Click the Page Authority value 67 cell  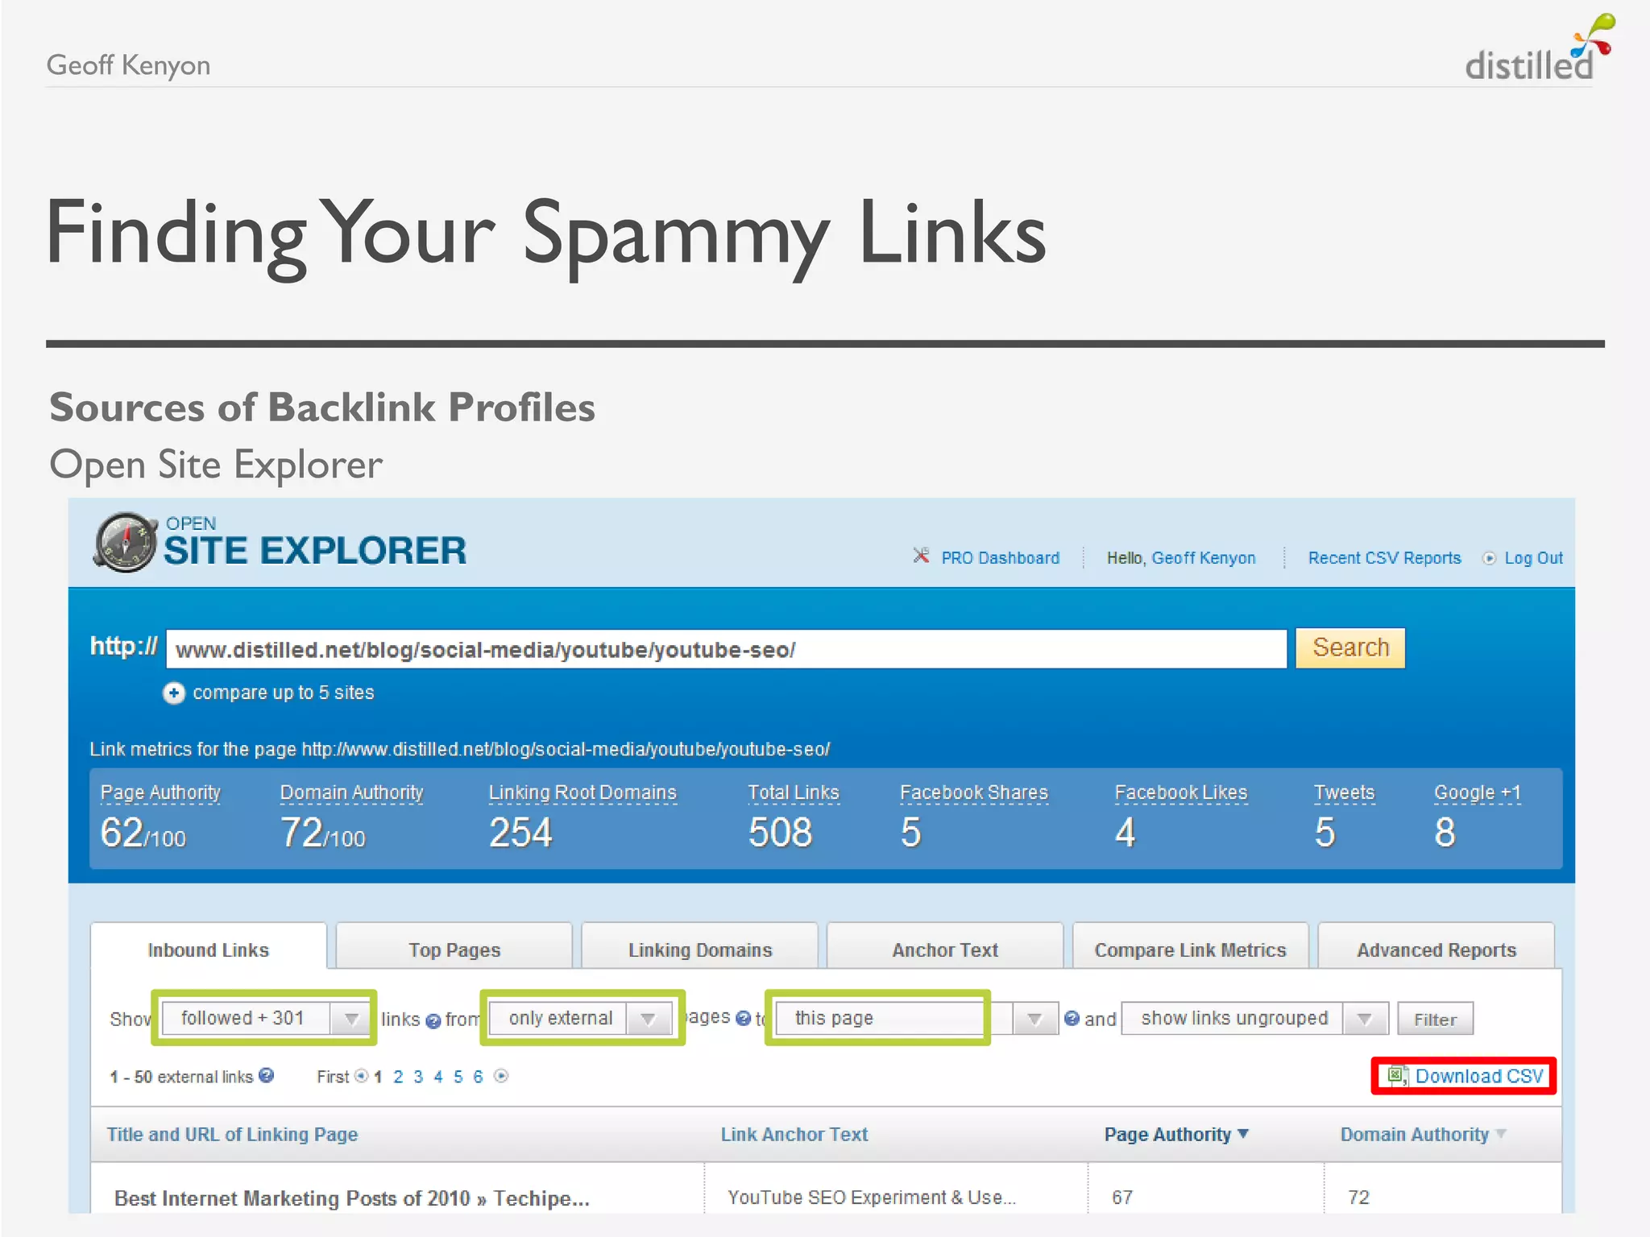tap(1122, 1198)
